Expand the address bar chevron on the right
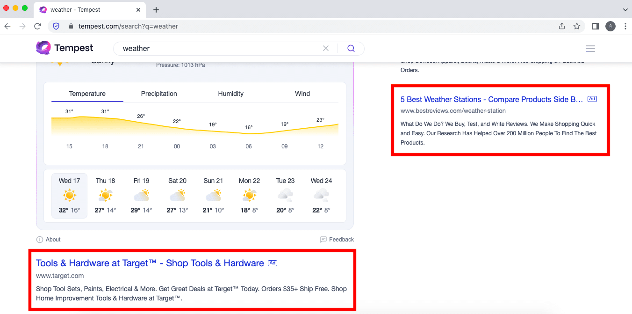Viewport: 632px width, 314px height. pyautogui.click(x=625, y=9)
